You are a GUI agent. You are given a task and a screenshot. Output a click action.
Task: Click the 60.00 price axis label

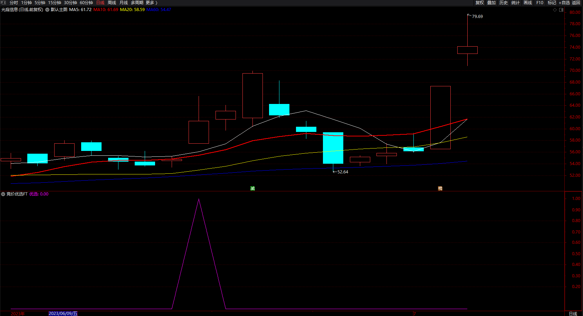[575, 129]
